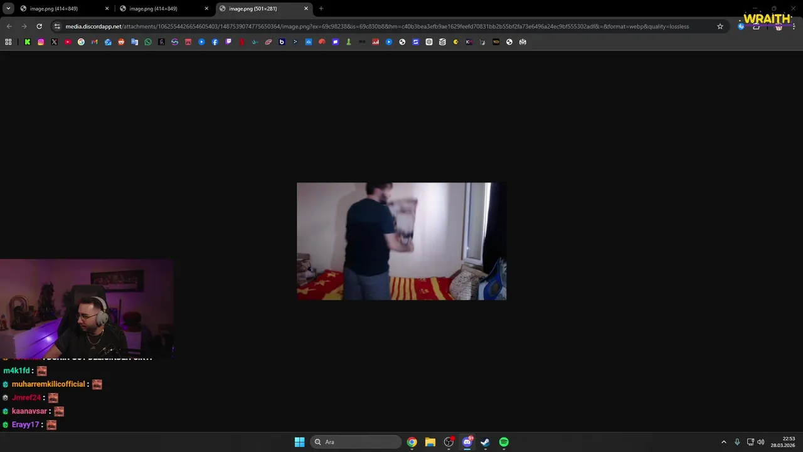Open the Google bookmark
This screenshot has width=803, height=452.
click(x=81, y=42)
